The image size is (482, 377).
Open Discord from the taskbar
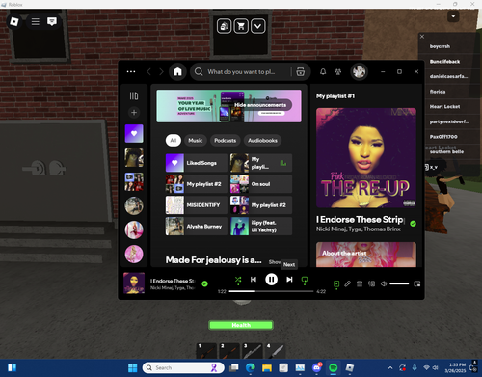tap(316, 367)
